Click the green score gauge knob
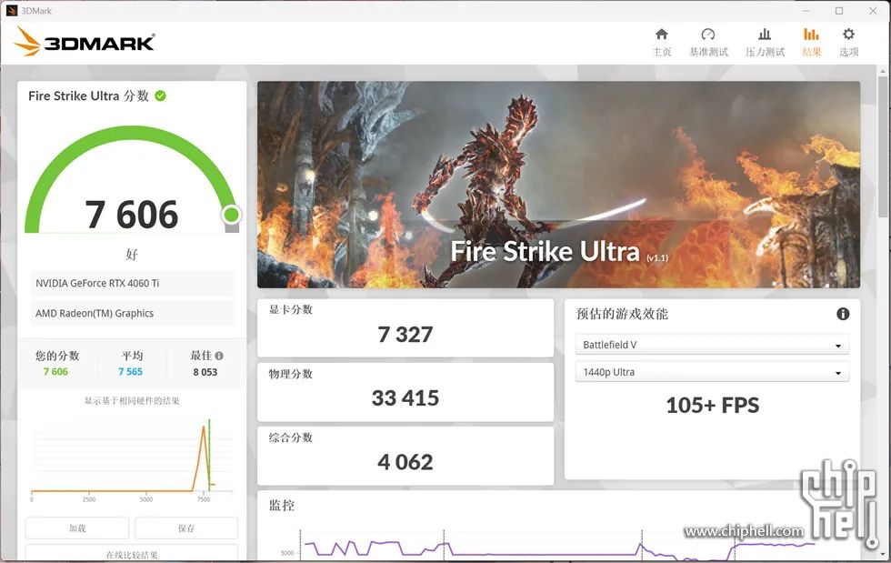 coord(231,215)
